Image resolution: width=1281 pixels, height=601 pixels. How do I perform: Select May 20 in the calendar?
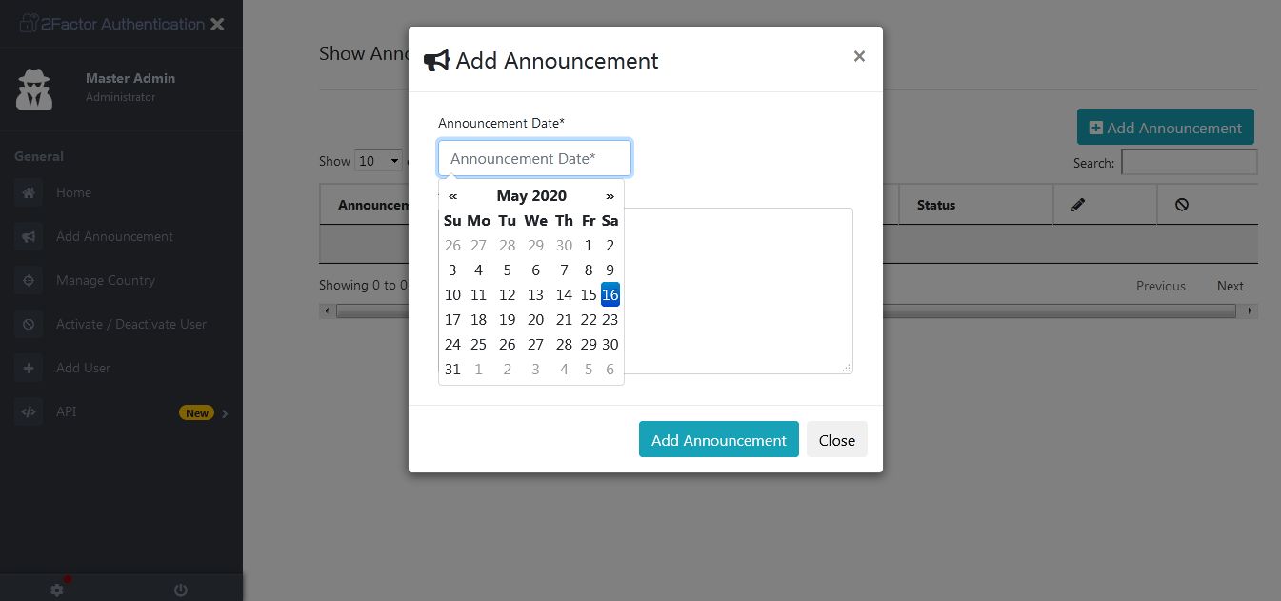[536, 320]
